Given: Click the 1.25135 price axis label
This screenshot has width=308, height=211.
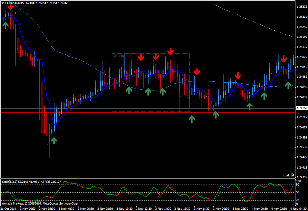Looking at the screenshot, I should (302, 47).
